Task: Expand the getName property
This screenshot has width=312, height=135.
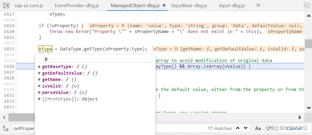Action: (40, 80)
